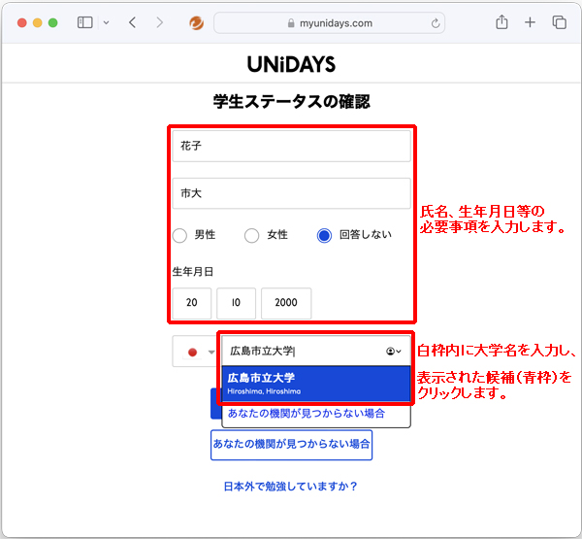582x539 pixels.
Task: Click the autofill icon in university field
Action: pos(394,352)
